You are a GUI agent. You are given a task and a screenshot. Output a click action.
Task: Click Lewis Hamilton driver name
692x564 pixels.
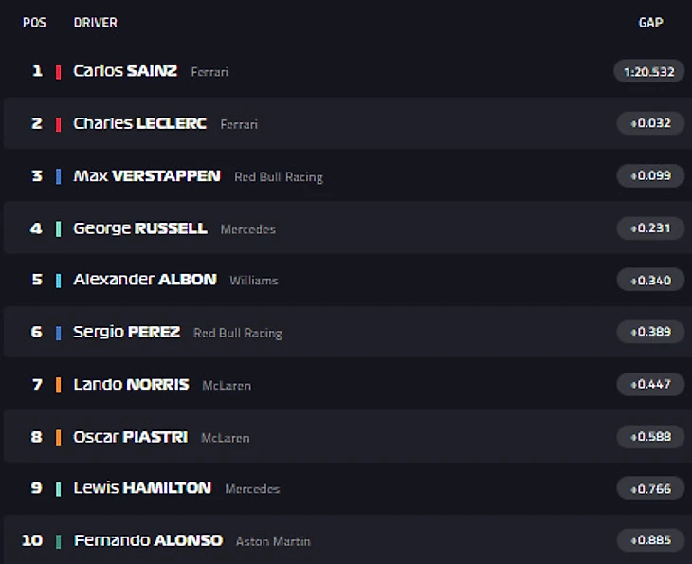click(x=142, y=488)
